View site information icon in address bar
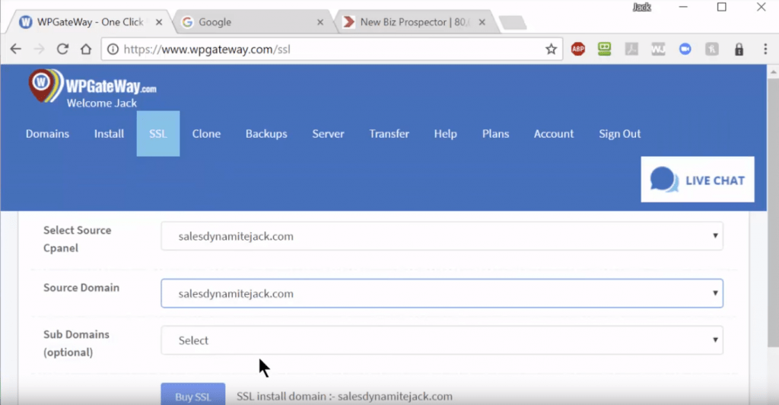Screen dimensions: 779x405 113,49
